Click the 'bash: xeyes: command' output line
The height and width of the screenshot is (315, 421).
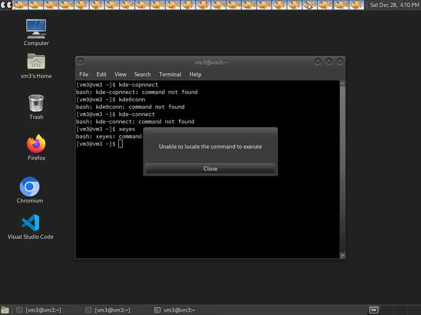(109, 136)
